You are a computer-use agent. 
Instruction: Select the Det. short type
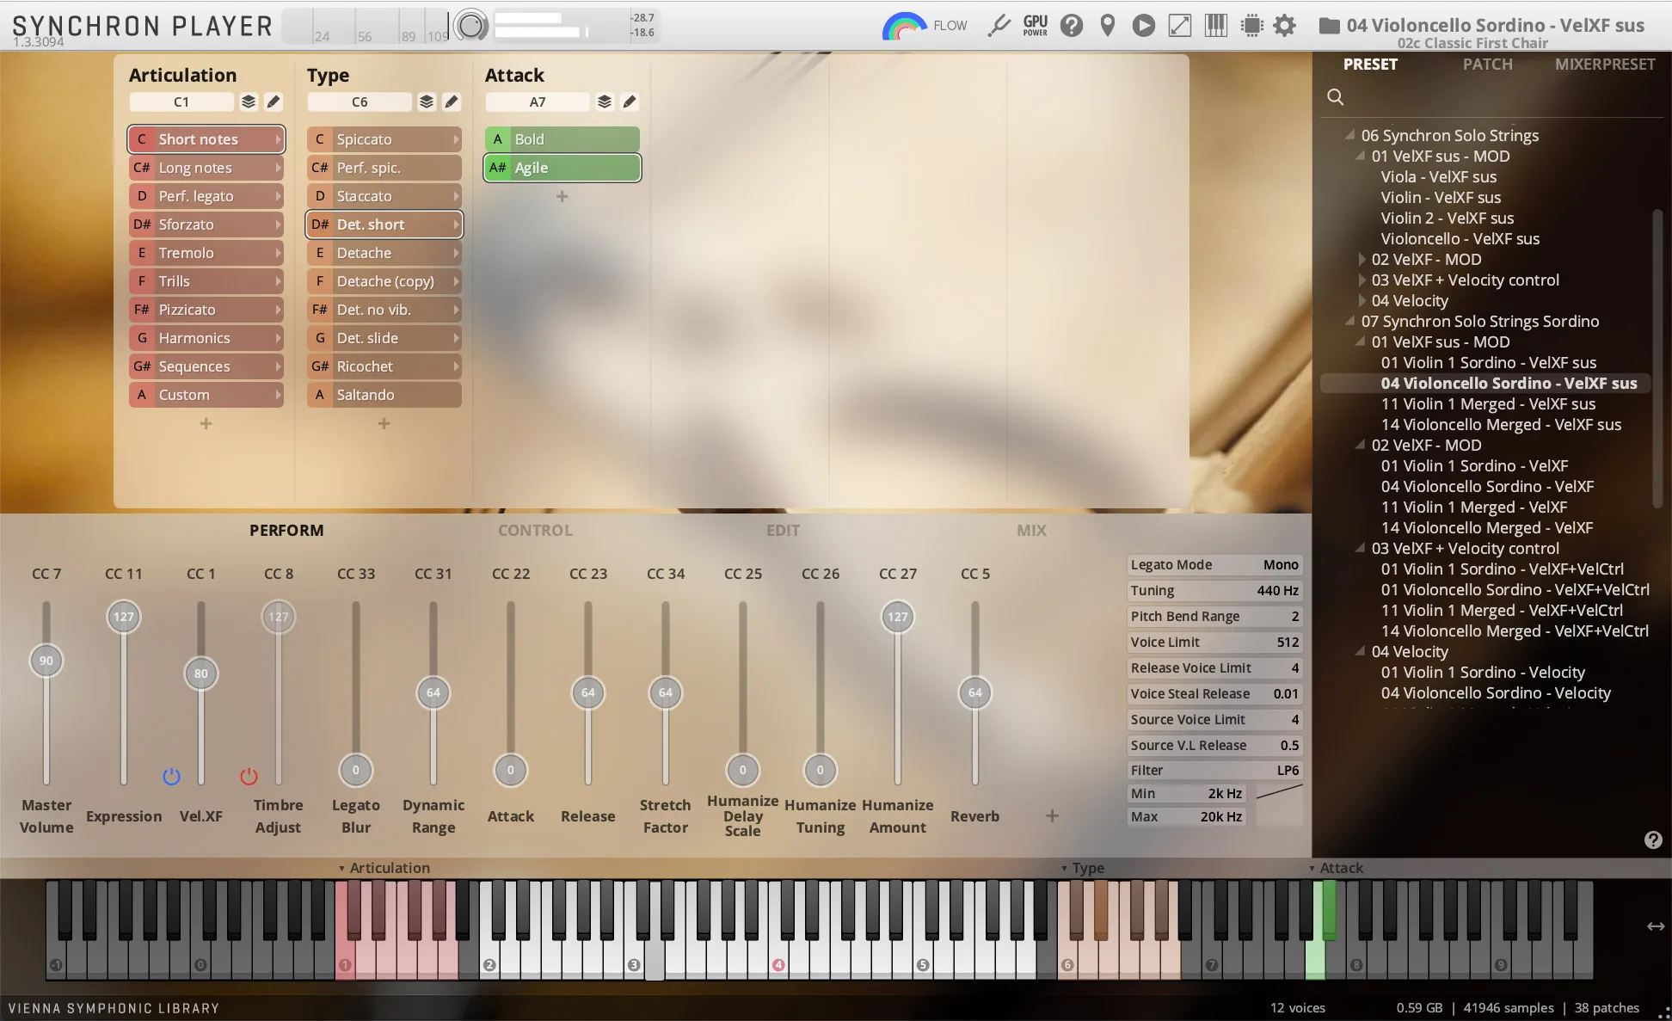tap(384, 224)
